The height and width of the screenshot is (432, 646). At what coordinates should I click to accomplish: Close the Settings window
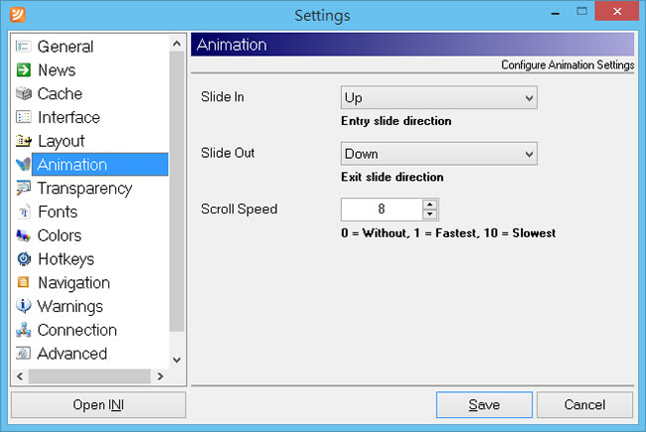click(617, 11)
